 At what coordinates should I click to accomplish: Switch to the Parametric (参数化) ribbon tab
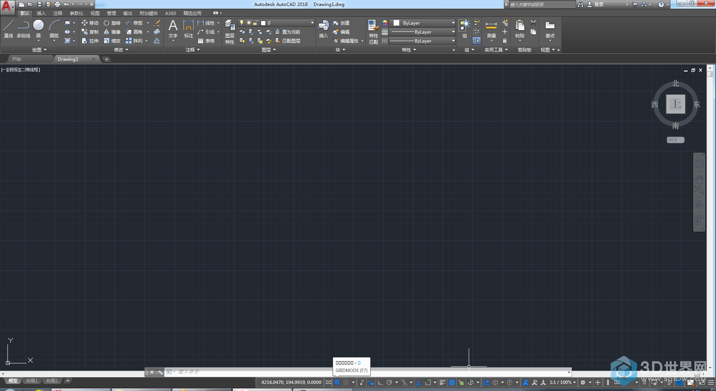pos(76,13)
